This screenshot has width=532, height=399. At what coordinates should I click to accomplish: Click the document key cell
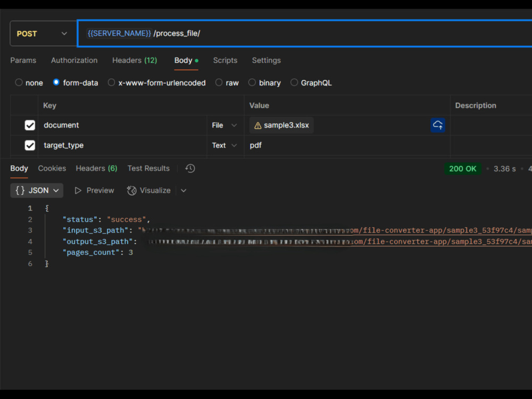point(122,125)
